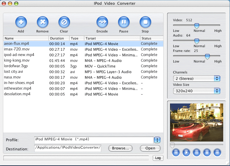Click the 01:45:44 duration cell
The height and width of the screenshot is (166, 230).
tap(57, 60)
